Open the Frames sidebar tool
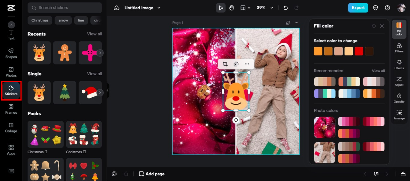The width and height of the screenshot is (410, 181). 11,109
